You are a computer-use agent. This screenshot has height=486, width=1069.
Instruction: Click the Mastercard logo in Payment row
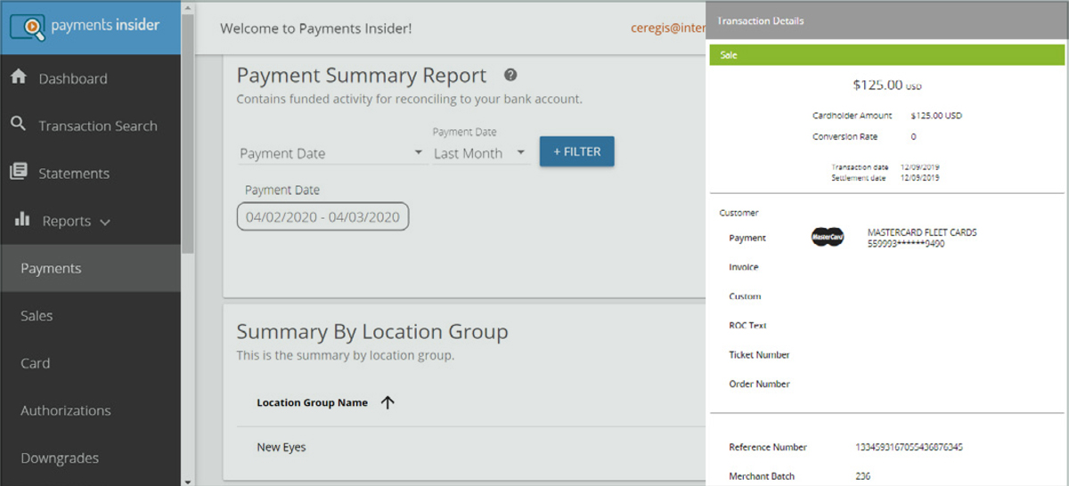click(x=827, y=238)
